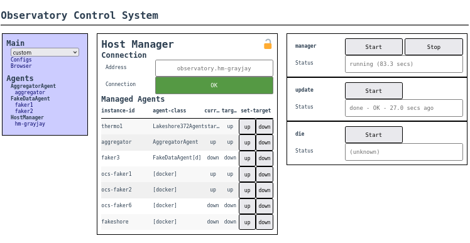The height and width of the screenshot is (243, 470).
Task: Set ocs-faker6 target to down
Action: pyautogui.click(x=265, y=206)
